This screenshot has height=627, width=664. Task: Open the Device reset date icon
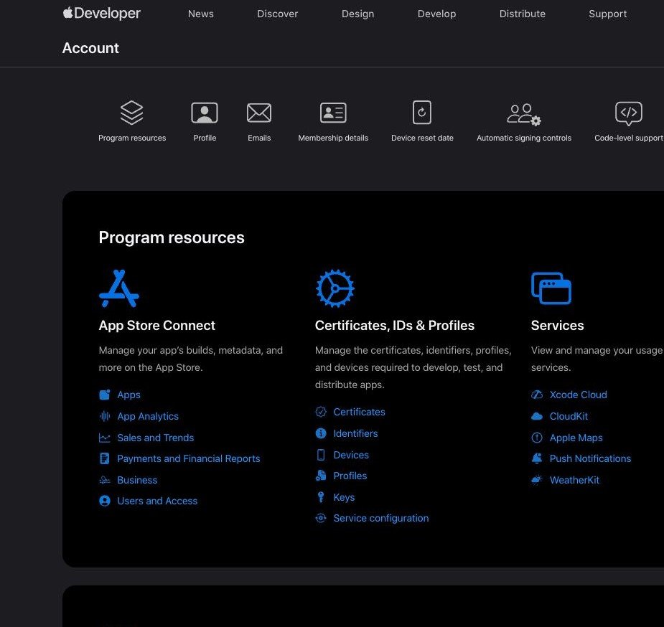click(422, 113)
